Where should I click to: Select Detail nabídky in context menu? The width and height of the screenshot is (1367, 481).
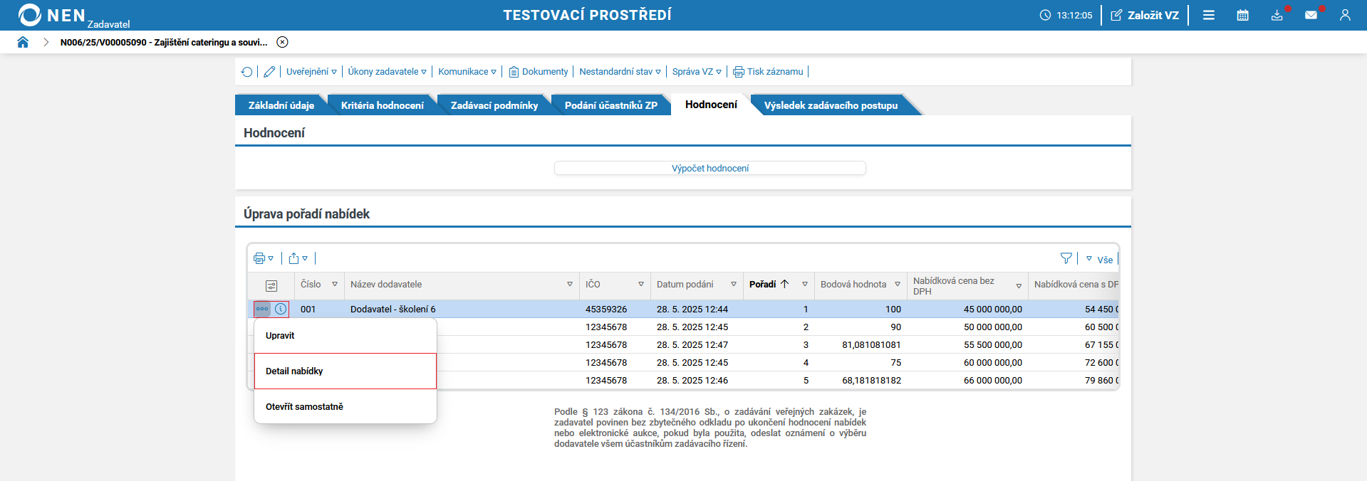tap(345, 371)
